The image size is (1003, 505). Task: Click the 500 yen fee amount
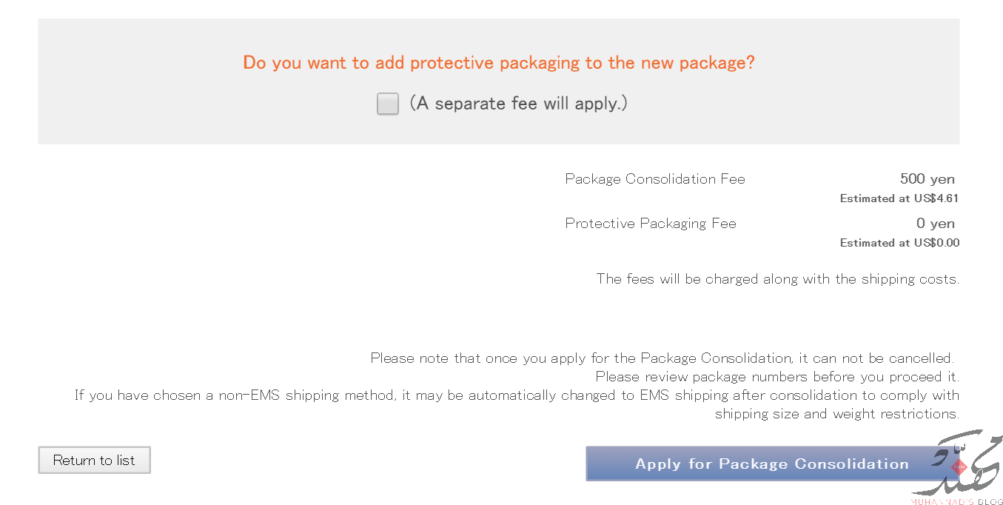tap(927, 179)
